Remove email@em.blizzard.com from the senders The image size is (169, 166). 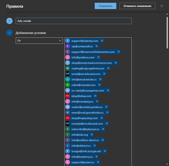pyautogui.click(x=104, y=74)
